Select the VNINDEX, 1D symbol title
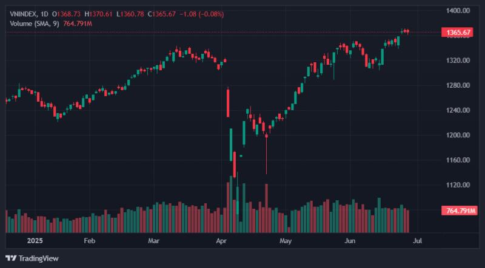 tap(29, 14)
